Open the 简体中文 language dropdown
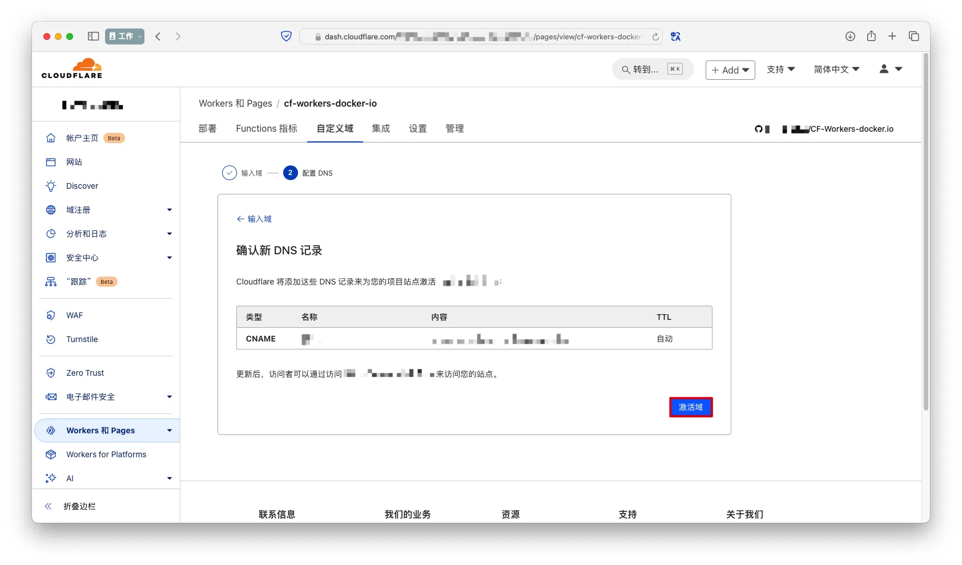The width and height of the screenshot is (962, 565). click(836, 70)
